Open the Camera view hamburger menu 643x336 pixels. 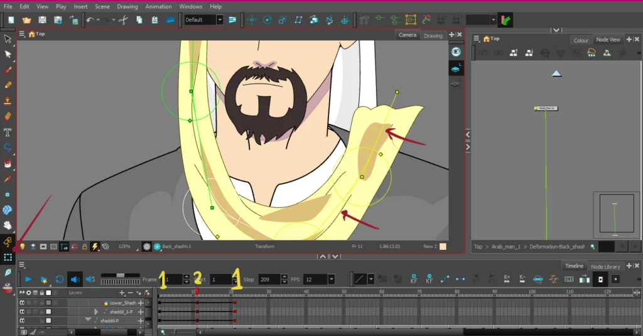pos(22,34)
